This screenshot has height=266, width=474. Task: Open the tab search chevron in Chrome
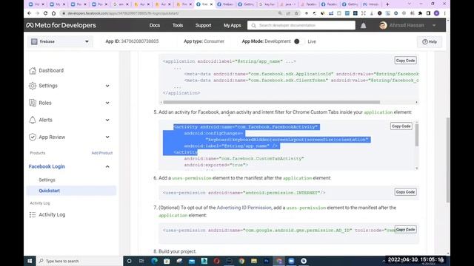pyautogui.click(x=410, y=4)
